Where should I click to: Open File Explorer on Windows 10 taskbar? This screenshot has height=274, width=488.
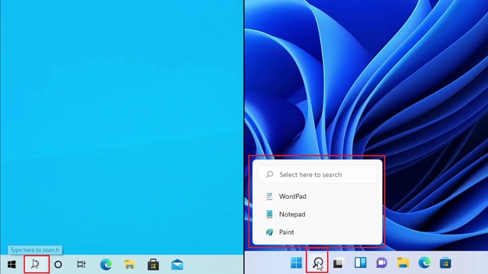[130, 264]
